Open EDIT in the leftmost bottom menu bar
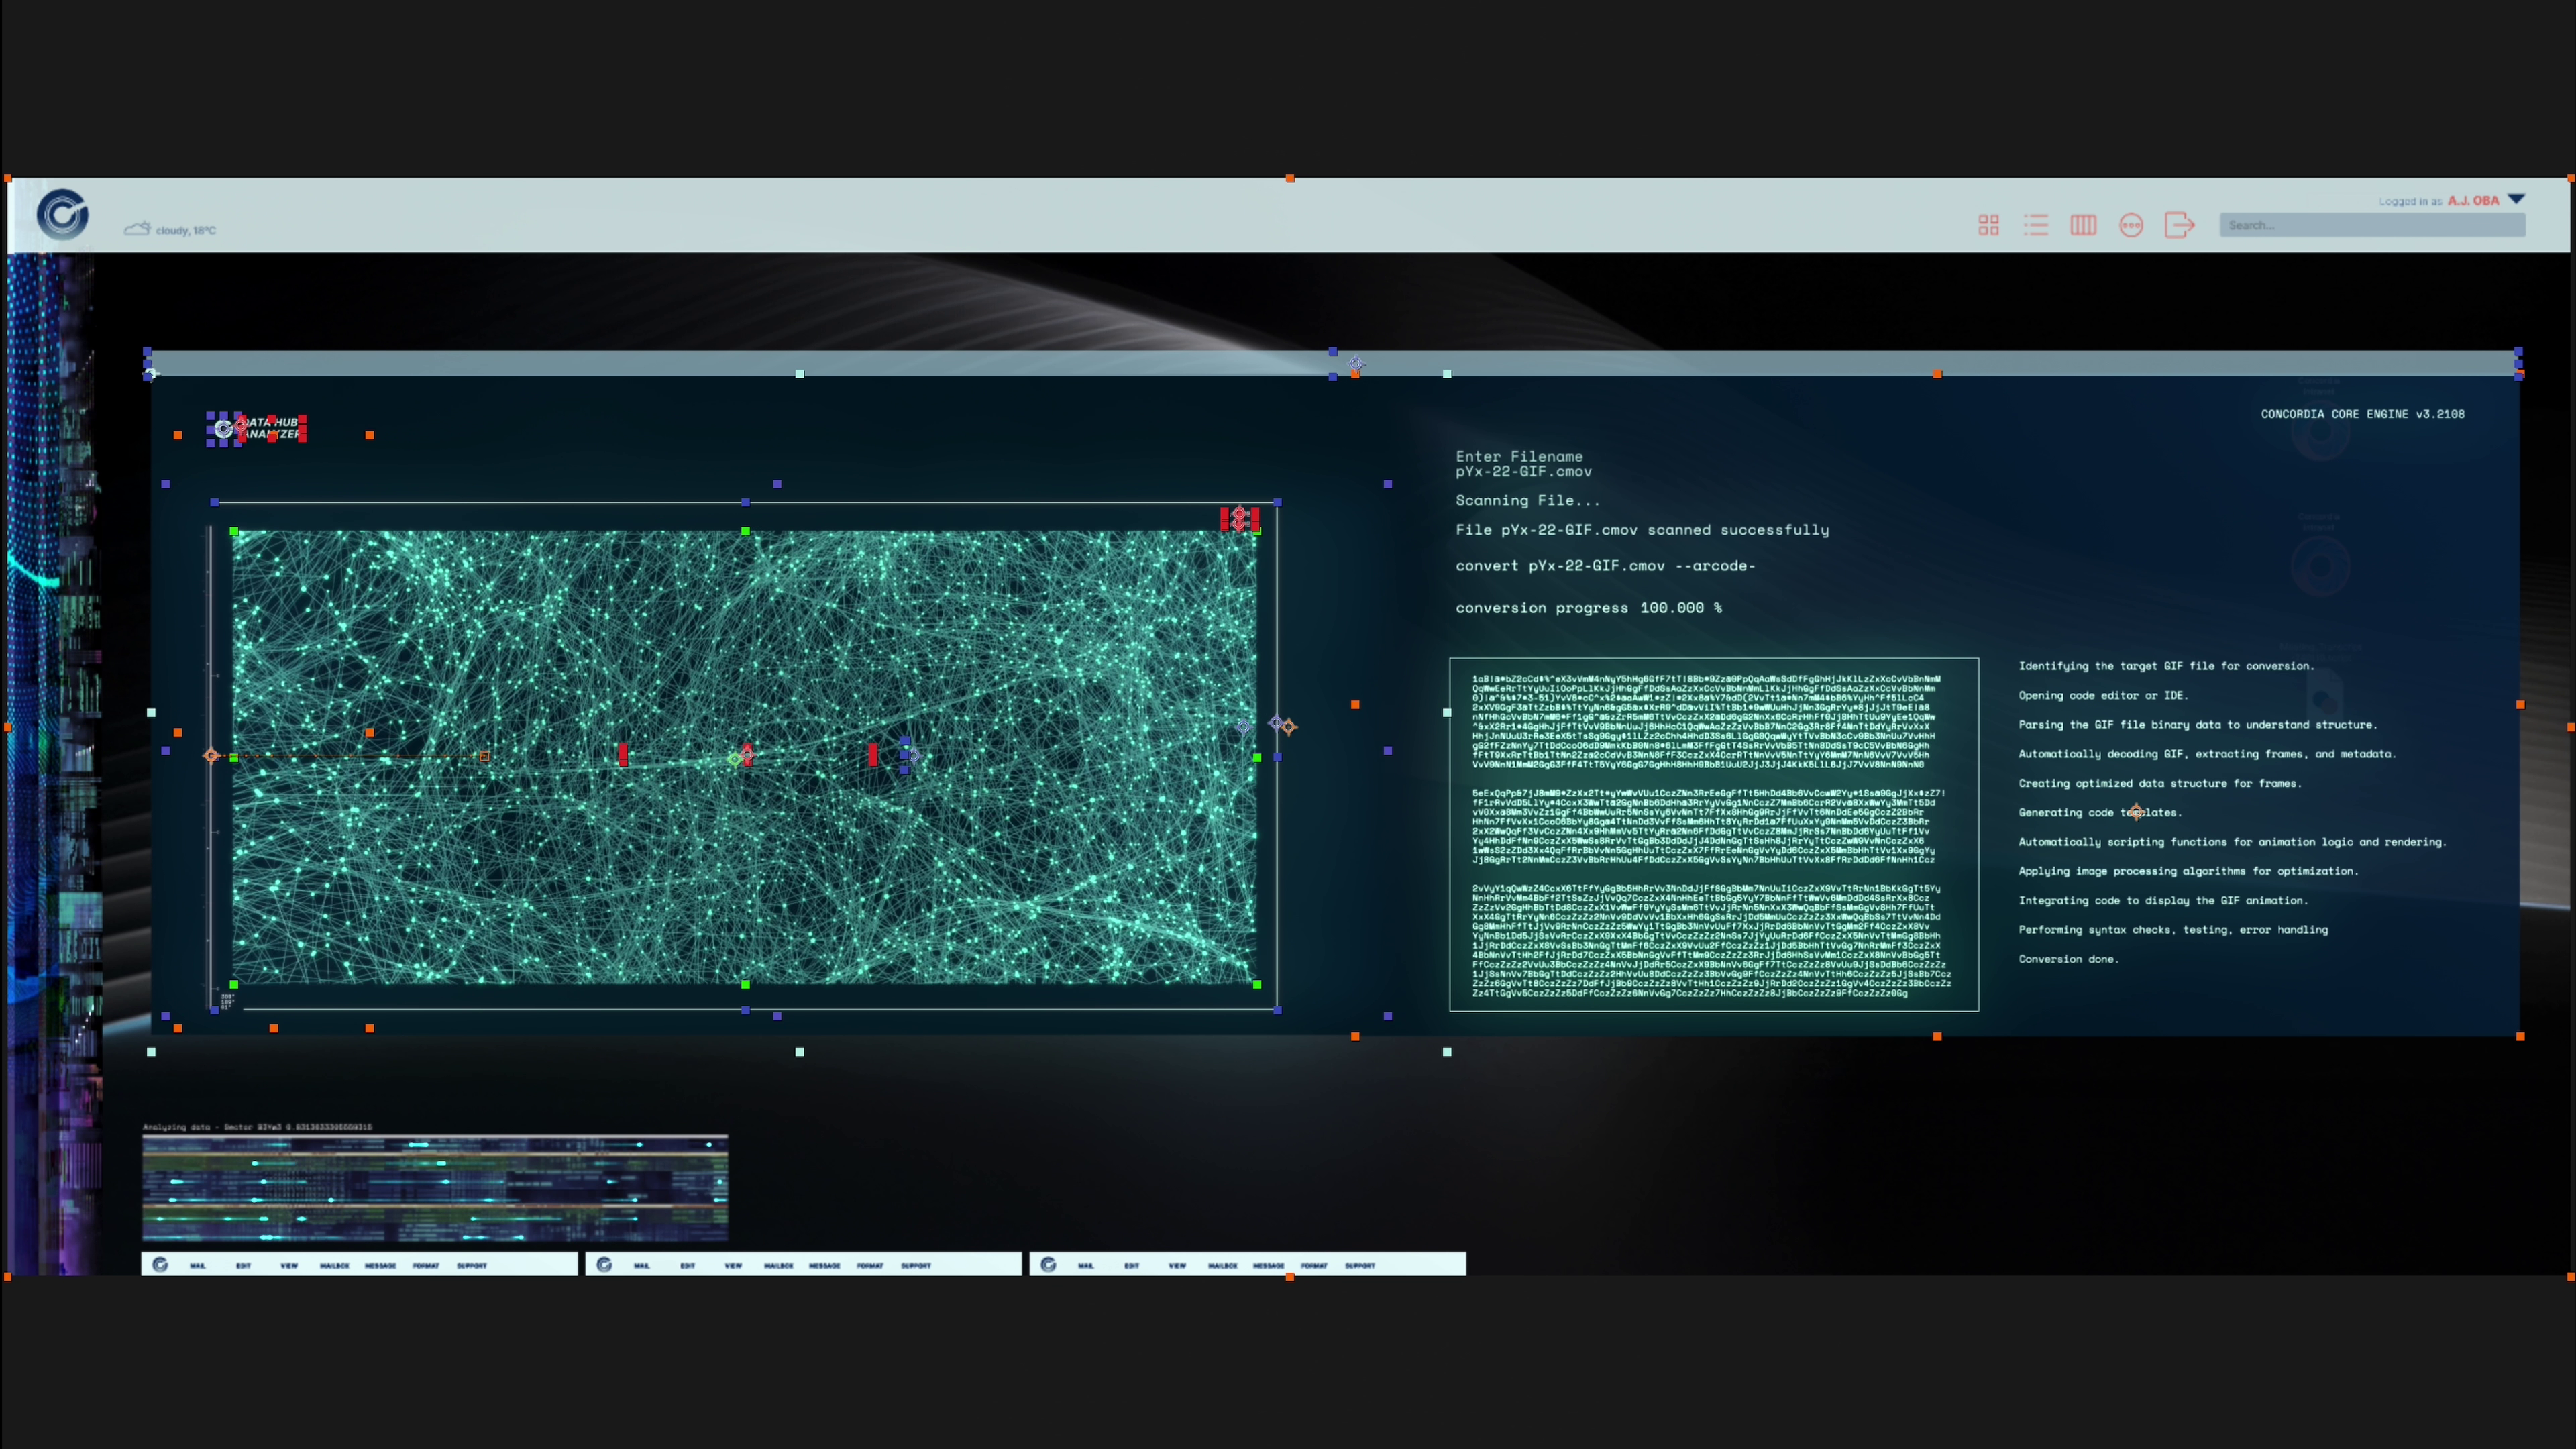 [243, 1266]
